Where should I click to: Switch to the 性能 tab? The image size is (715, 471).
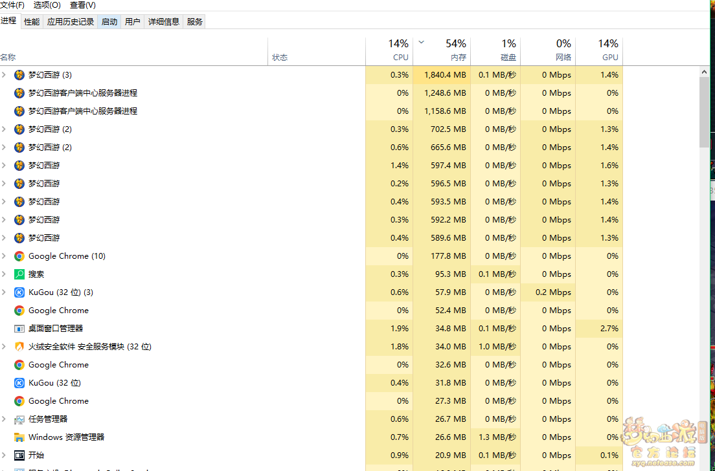[32, 21]
